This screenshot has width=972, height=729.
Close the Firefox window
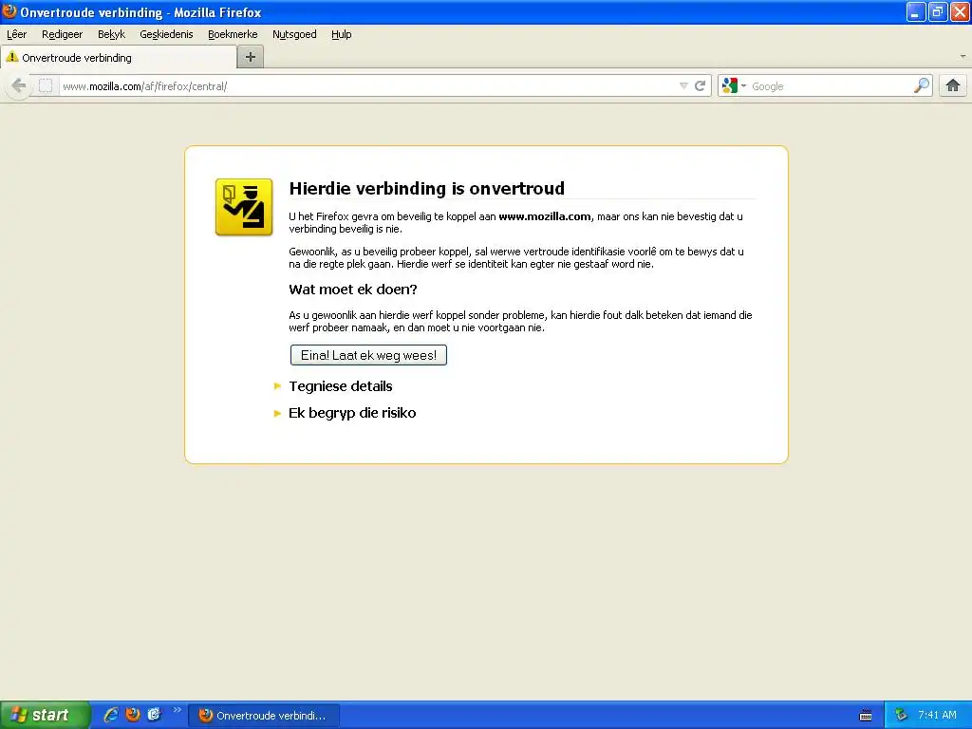[960, 11]
